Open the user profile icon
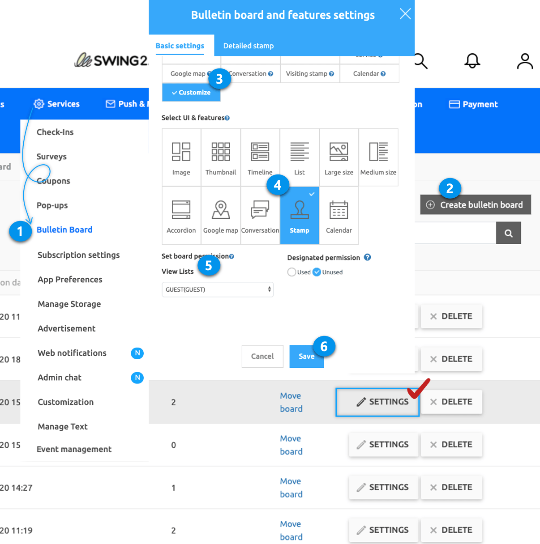Image resolution: width=540 pixels, height=544 pixels. (525, 61)
